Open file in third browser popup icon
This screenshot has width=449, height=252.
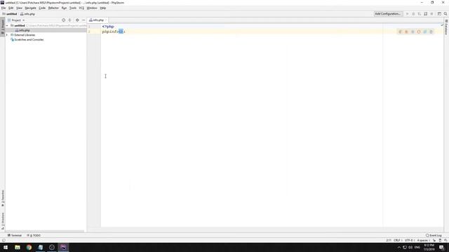tap(413, 31)
